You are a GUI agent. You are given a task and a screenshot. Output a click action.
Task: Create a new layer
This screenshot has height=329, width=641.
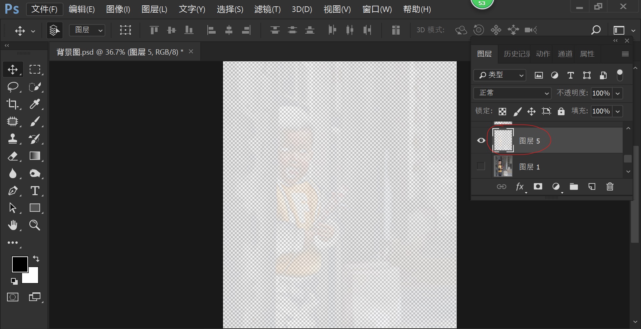[592, 186]
